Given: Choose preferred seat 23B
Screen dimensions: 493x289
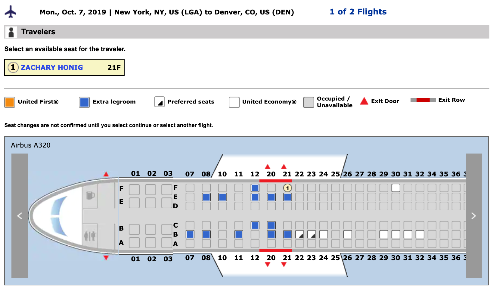Looking at the screenshot, I should click(312, 235).
